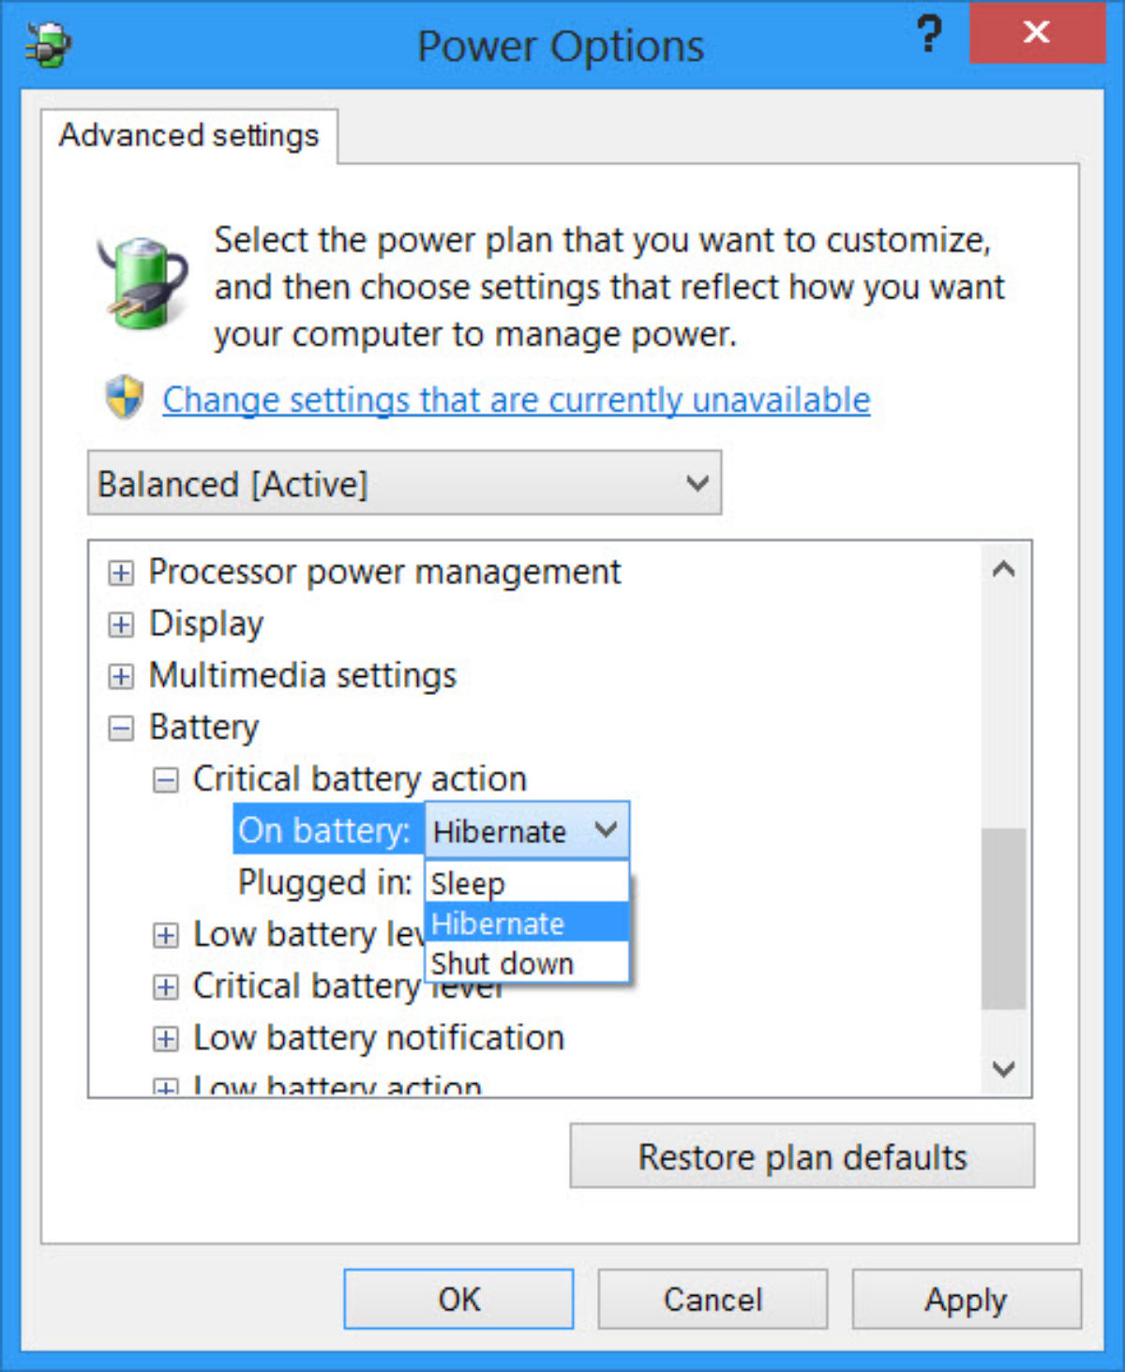Click the UAC shield icon
Image resolution: width=1125 pixels, height=1372 pixels.
[125, 398]
